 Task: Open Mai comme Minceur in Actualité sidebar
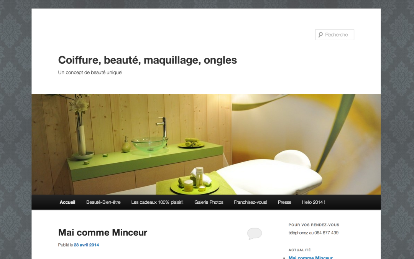pos(310,257)
